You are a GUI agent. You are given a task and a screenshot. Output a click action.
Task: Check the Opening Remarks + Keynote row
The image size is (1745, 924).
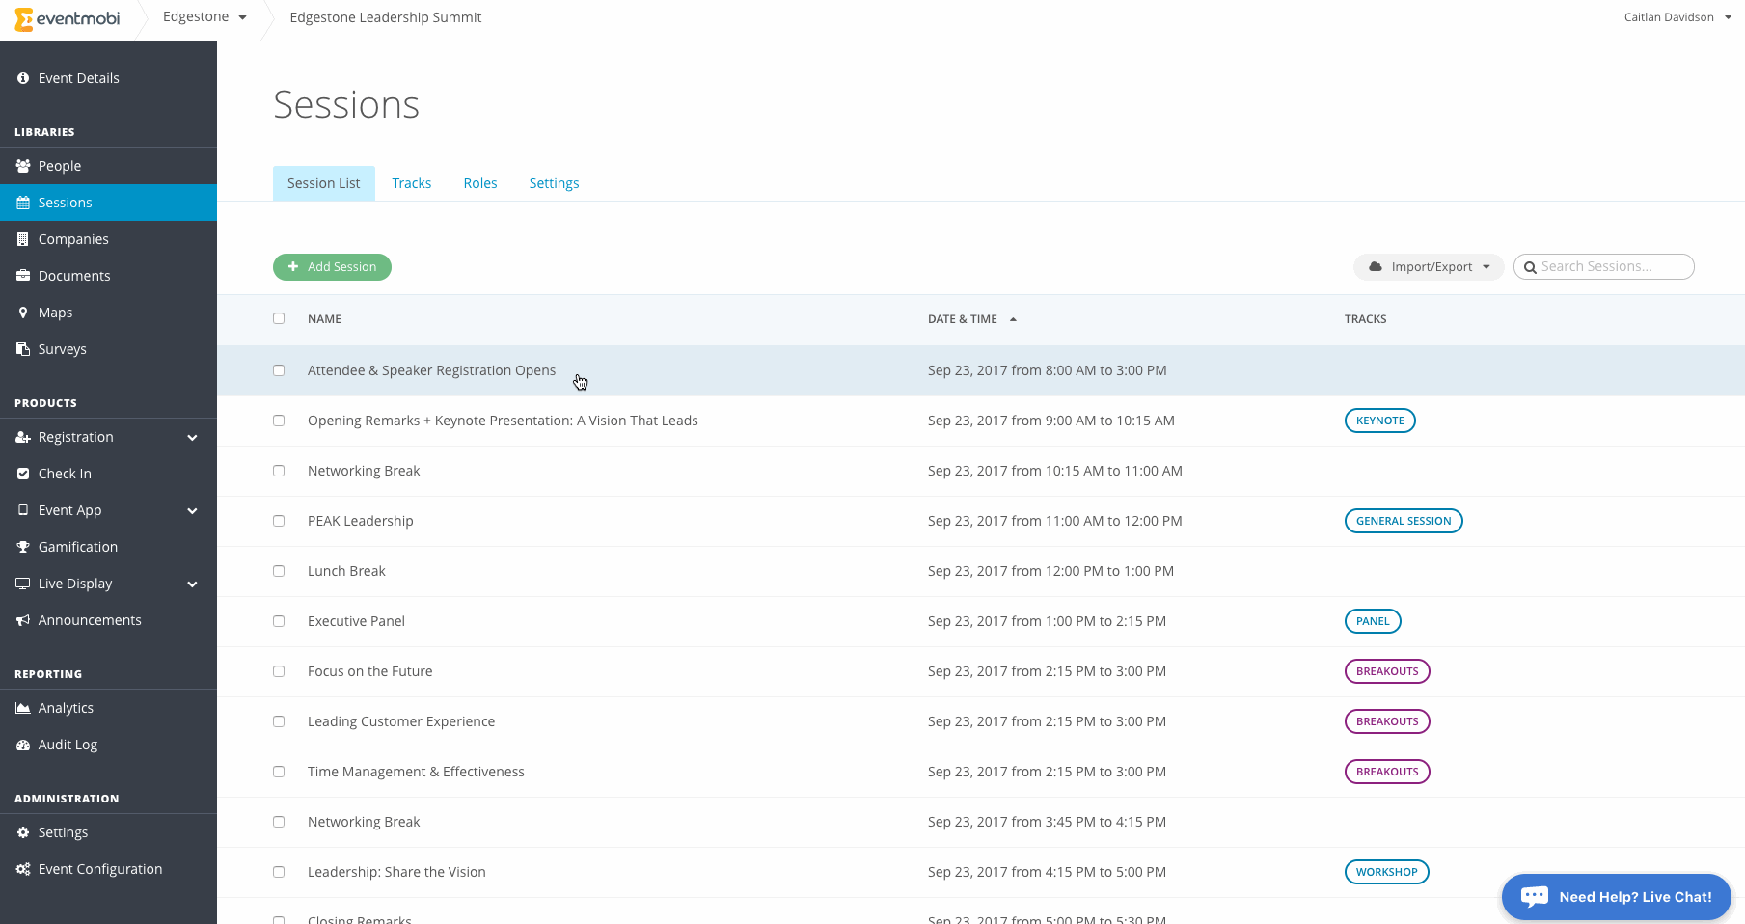point(279,421)
